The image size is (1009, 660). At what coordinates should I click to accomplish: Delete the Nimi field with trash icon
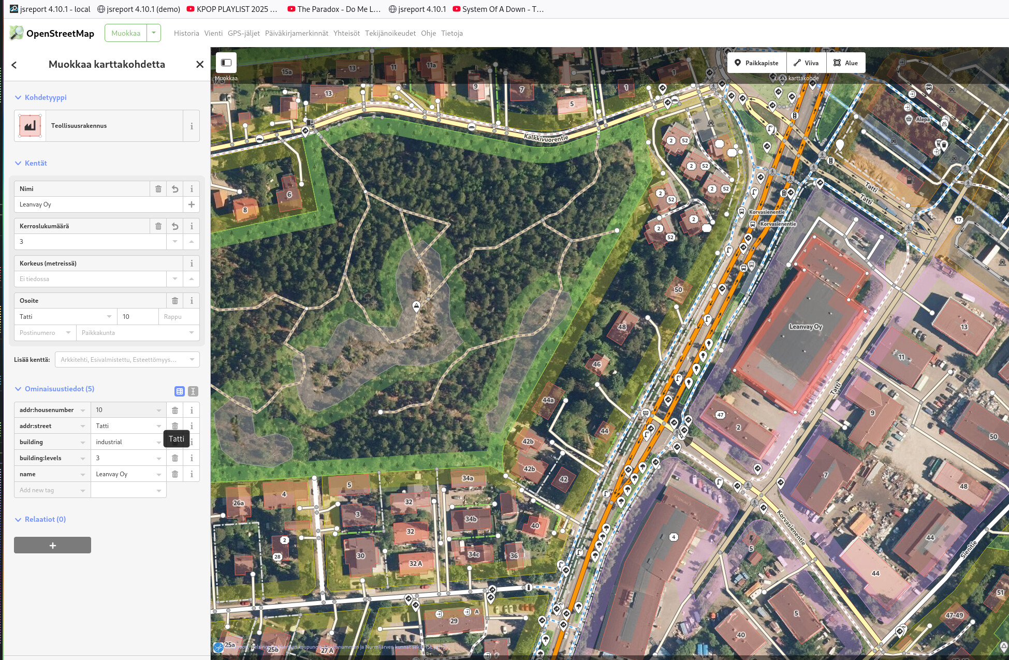[158, 189]
